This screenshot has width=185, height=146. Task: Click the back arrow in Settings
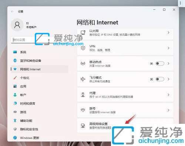click(x=12, y=11)
